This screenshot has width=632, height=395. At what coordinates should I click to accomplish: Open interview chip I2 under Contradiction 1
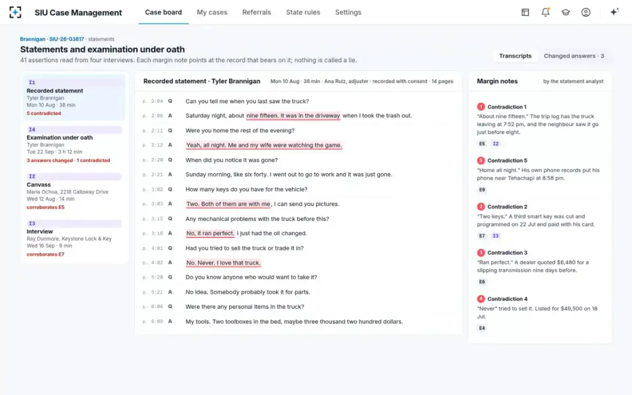click(x=496, y=143)
